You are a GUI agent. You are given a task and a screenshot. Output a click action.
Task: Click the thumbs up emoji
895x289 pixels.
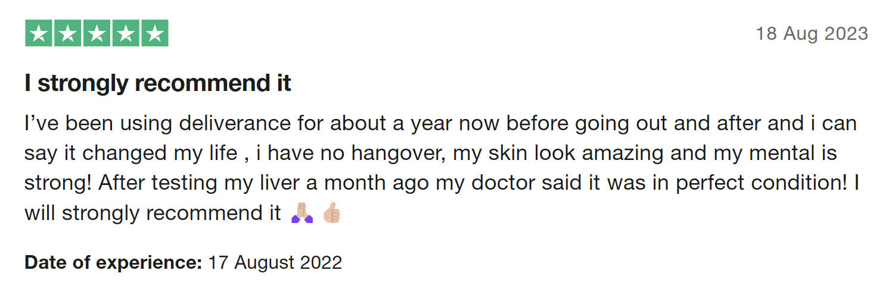pyautogui.click(x=331, y=213)
